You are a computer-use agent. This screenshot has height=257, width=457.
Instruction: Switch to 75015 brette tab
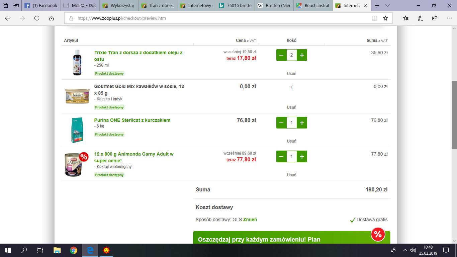coord(235,5)
